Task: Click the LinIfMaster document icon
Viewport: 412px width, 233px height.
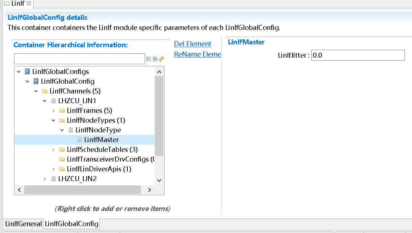Action: click(x=79, y=140)
